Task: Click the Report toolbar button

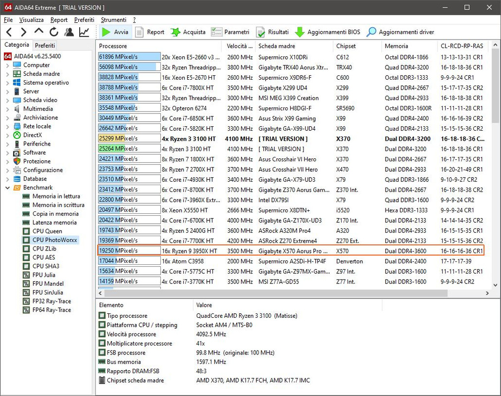Action: [x=150, y=32]
